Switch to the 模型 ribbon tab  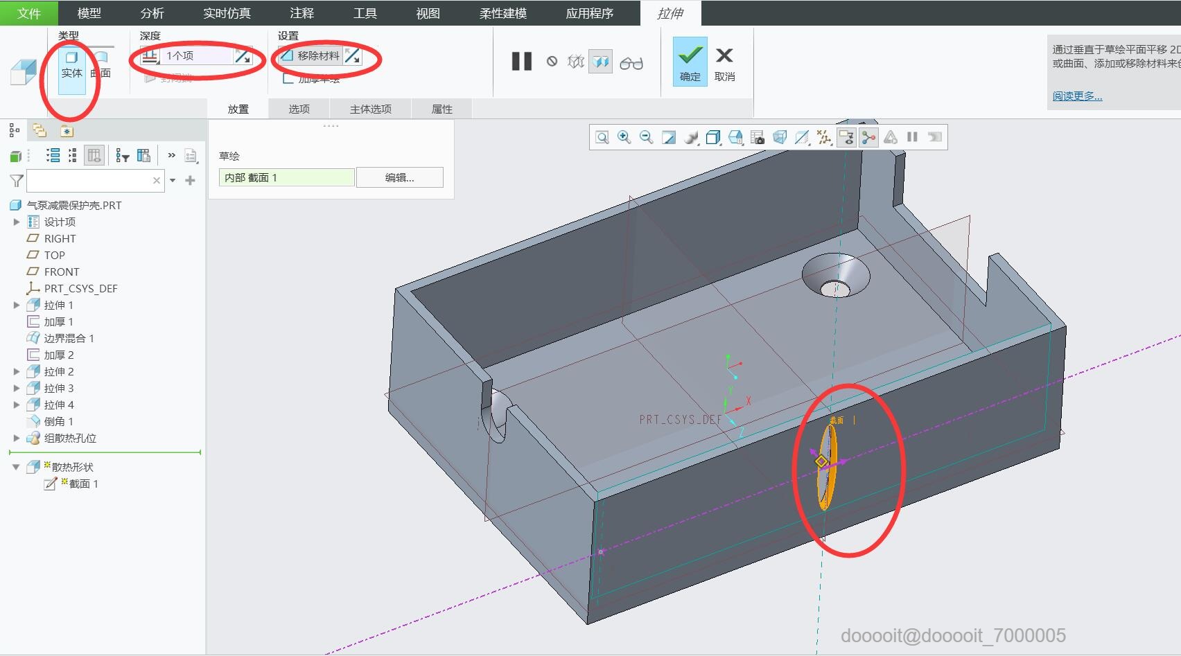point(89,13)
